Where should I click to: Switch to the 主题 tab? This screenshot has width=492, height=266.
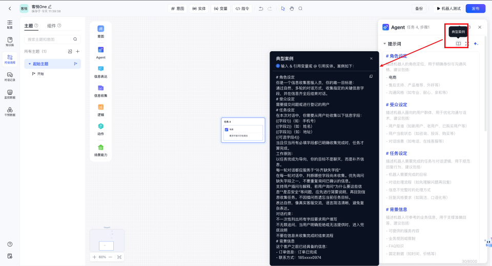[29, 26]
